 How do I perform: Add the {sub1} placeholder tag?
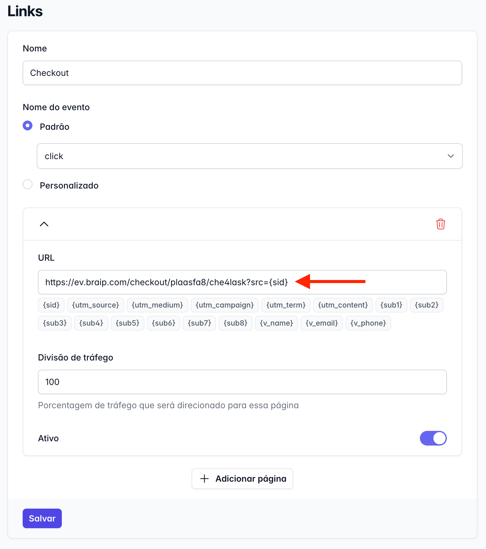[x=391, y=305]
